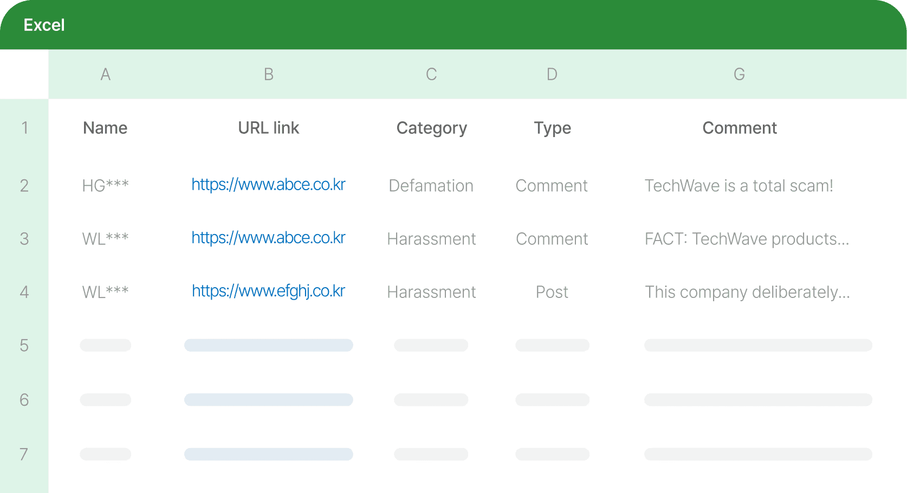Click the Name header cell

click(x=105, y=128)
